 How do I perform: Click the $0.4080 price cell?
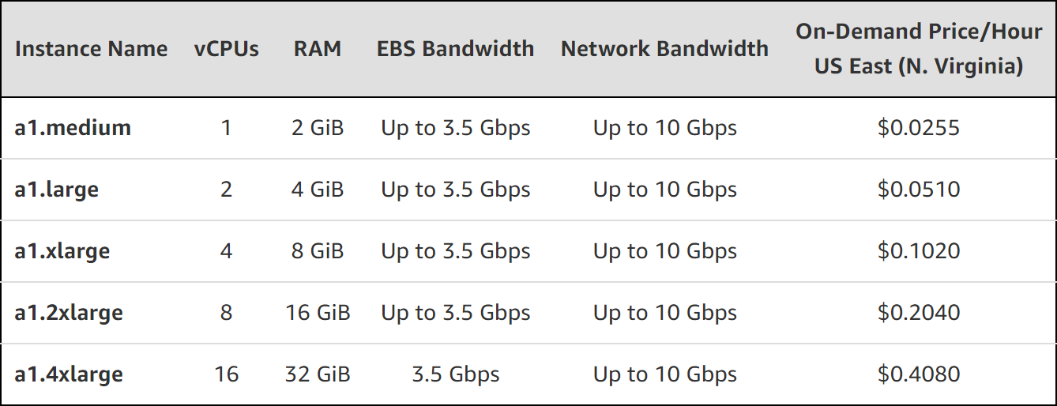(919, 374)
